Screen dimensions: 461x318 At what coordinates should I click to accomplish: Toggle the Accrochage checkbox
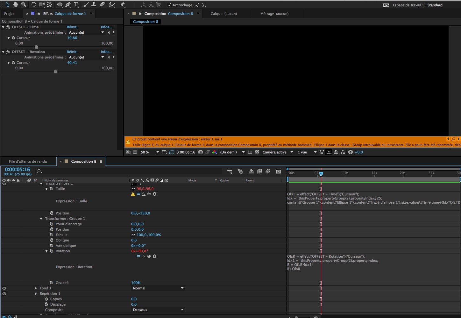[169, 5]
